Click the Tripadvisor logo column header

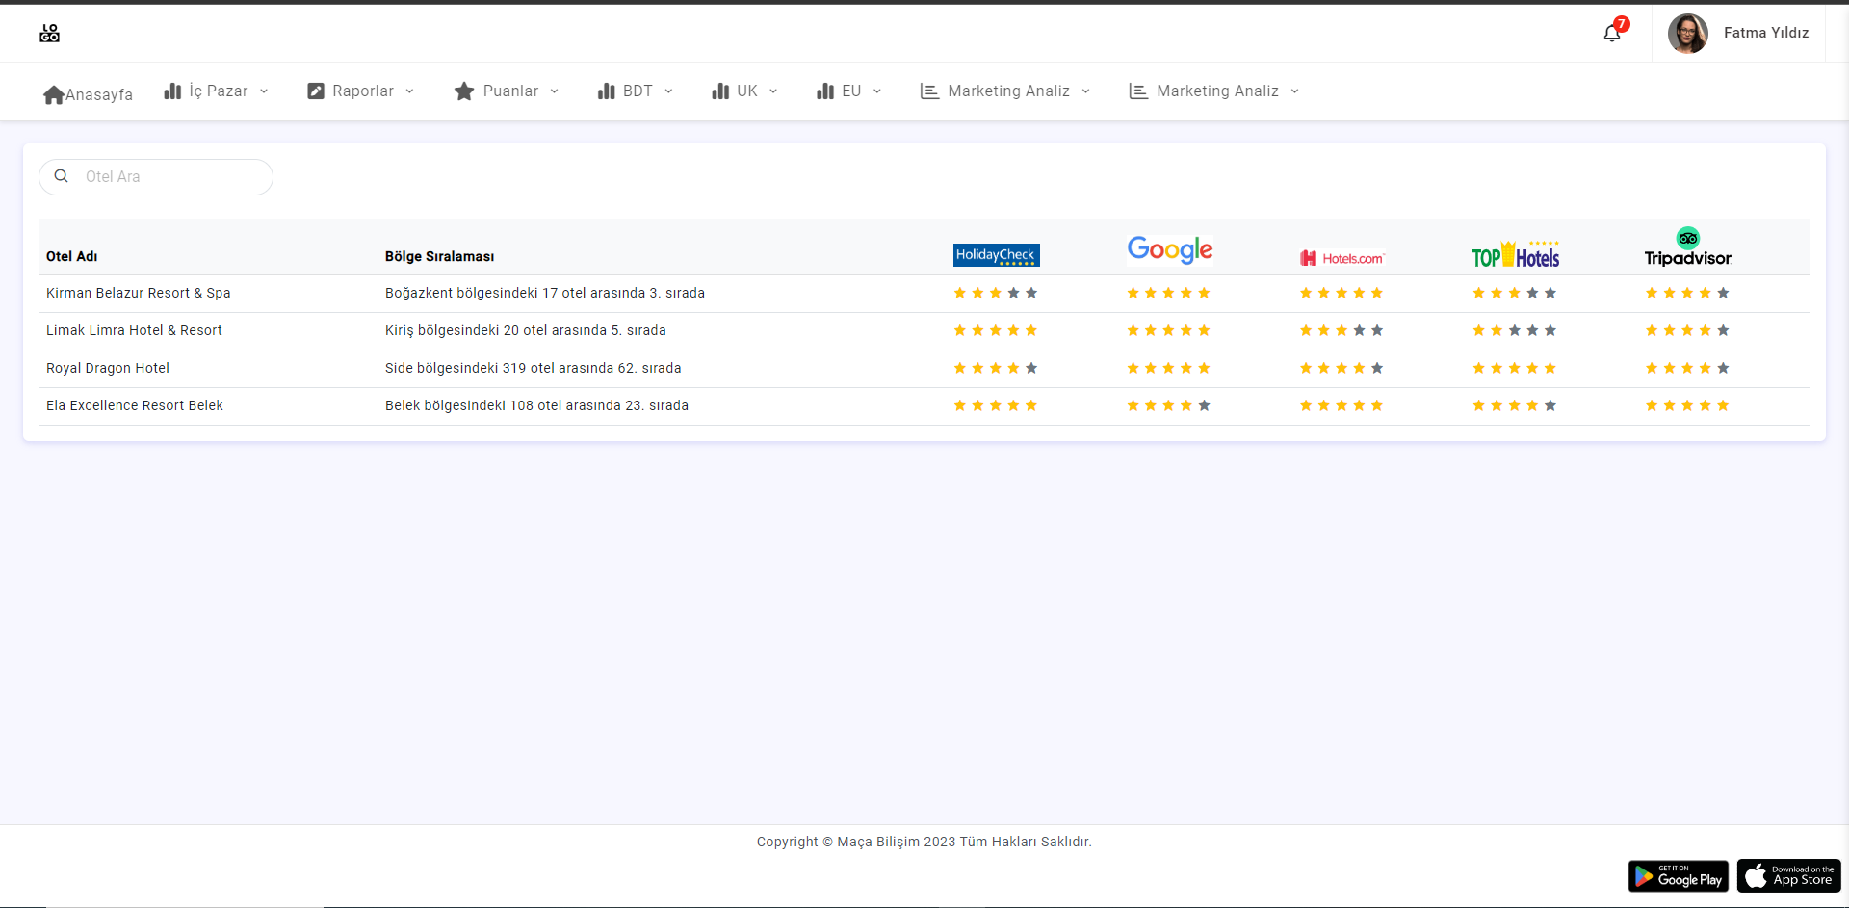coord(1687,249)
